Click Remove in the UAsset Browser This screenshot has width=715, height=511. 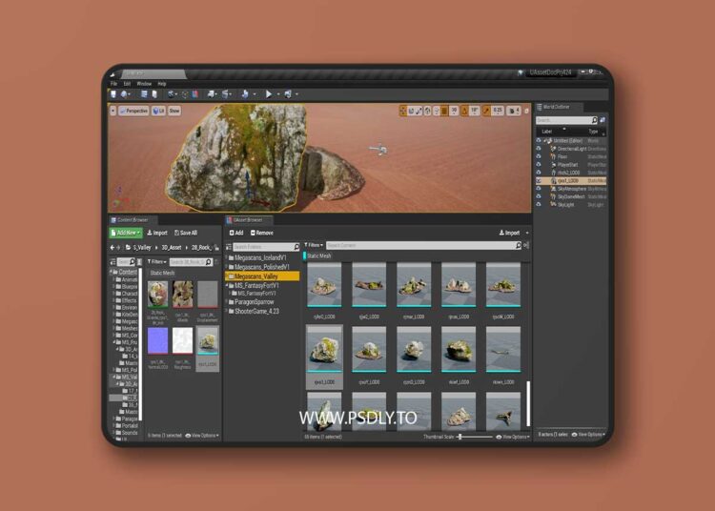[261, 233]
